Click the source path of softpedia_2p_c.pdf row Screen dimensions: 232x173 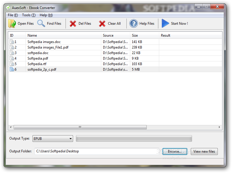pos(115,69)
